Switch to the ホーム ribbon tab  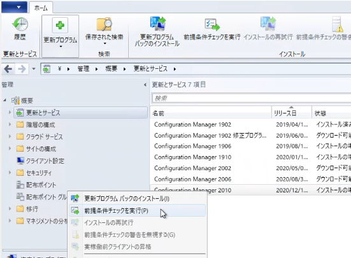[41, 8]
